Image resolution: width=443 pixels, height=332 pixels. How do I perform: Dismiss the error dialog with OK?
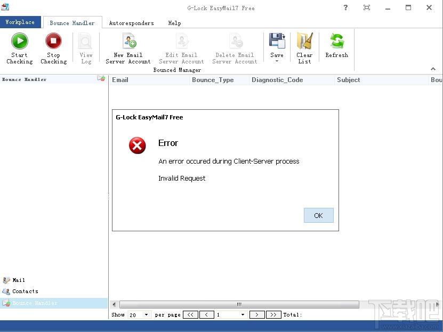click(x=318, y=215)
